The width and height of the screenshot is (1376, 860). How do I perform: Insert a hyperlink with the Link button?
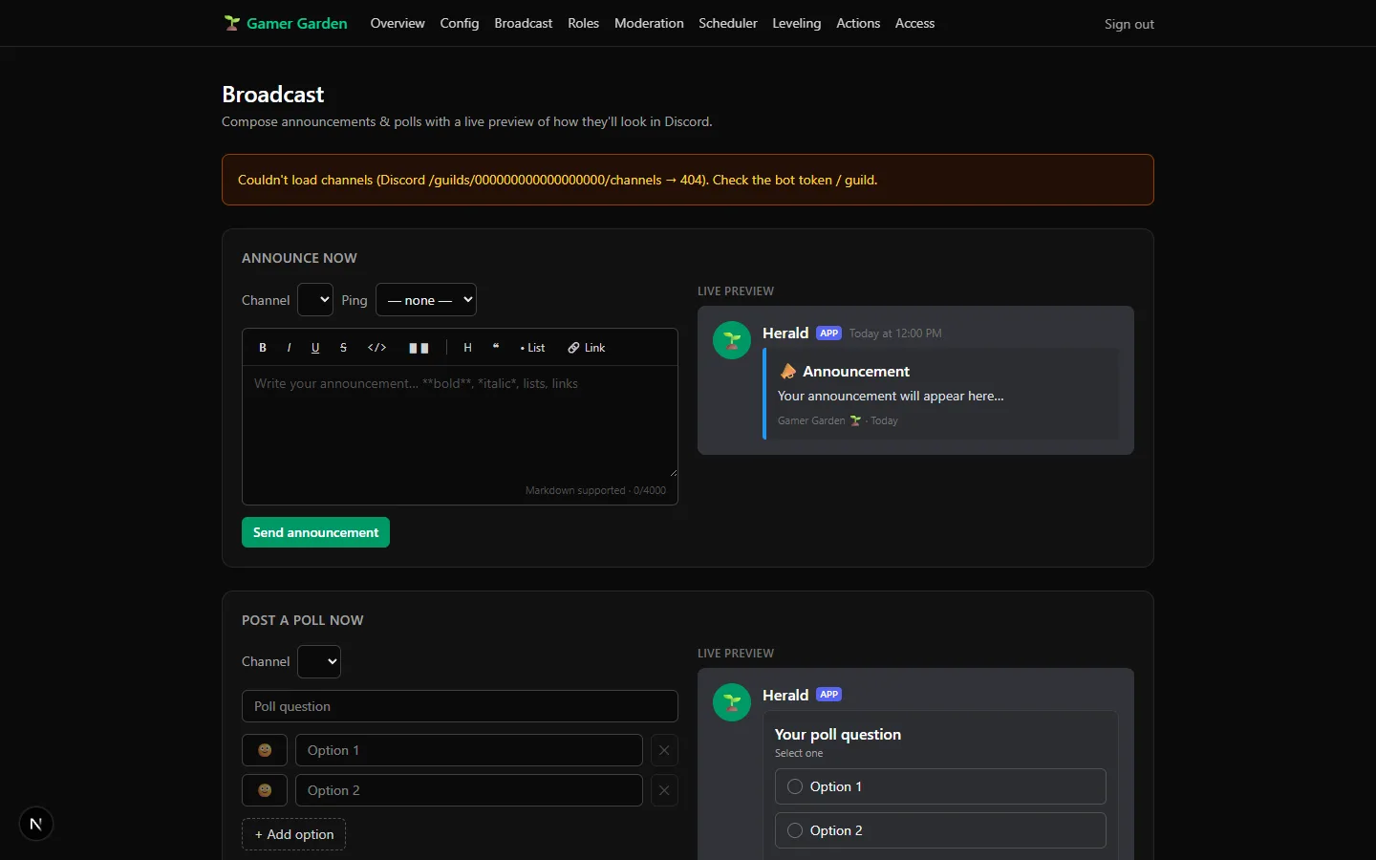tap(587, 348)
